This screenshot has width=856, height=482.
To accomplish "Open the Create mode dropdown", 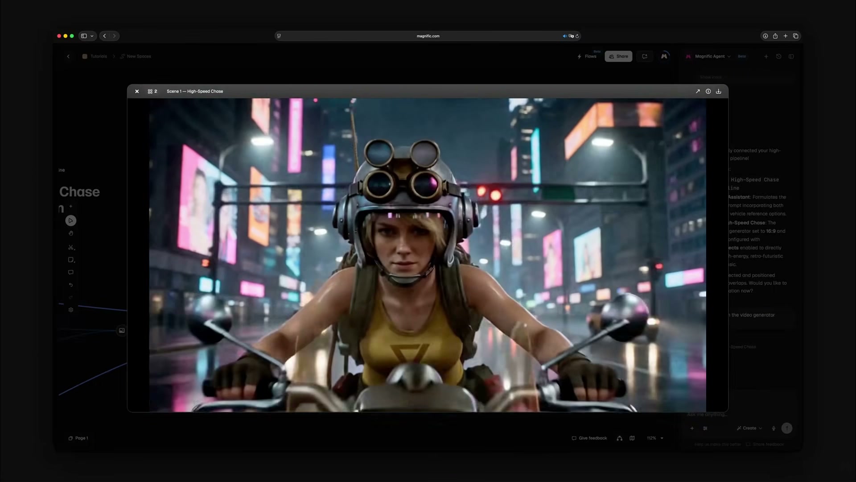I will tap(749, 428).
